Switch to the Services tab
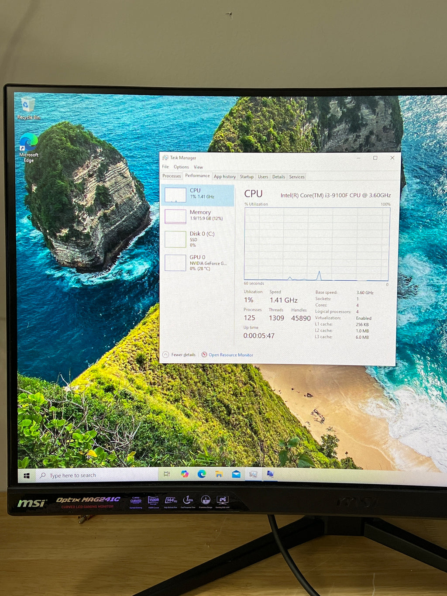 click(297, 176)
